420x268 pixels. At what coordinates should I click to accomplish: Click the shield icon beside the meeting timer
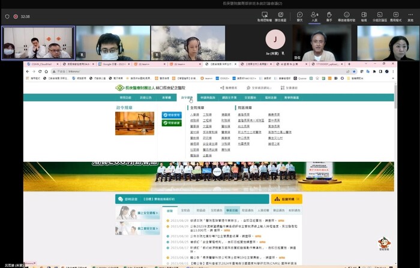pyautogui.click(x=7, y=16)
